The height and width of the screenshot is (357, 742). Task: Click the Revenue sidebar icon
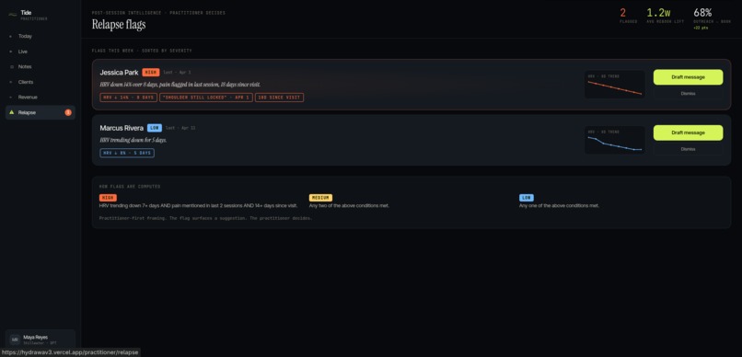[x=11, y=98]
